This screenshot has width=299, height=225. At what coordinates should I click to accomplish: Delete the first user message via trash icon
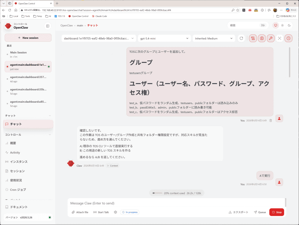[271, 121]
